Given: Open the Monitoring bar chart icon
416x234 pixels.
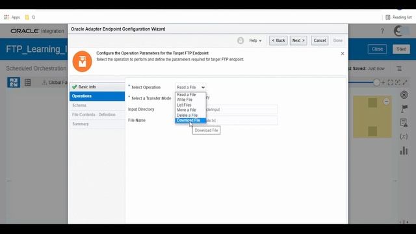Looking at the screenshot, I should pos(404,150).
